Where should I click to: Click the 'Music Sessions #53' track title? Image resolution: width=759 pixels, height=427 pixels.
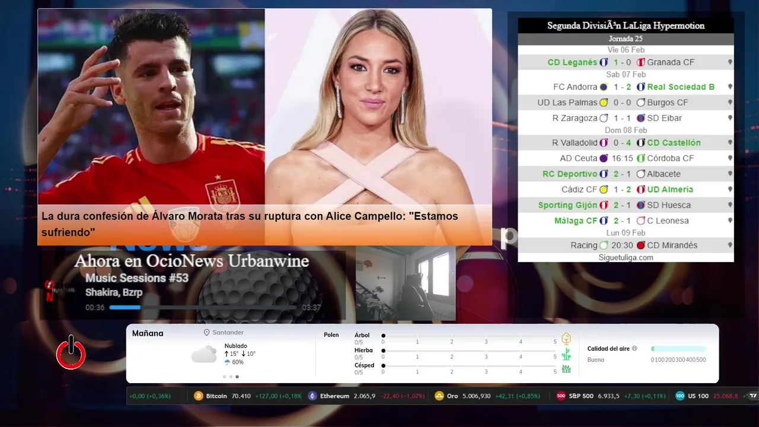(137, 278)
